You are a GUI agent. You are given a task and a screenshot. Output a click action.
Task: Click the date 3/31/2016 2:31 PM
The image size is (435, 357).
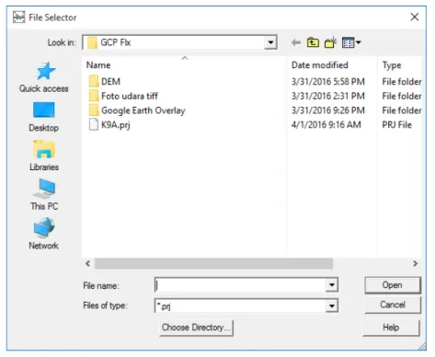click(x=328, y=96)
